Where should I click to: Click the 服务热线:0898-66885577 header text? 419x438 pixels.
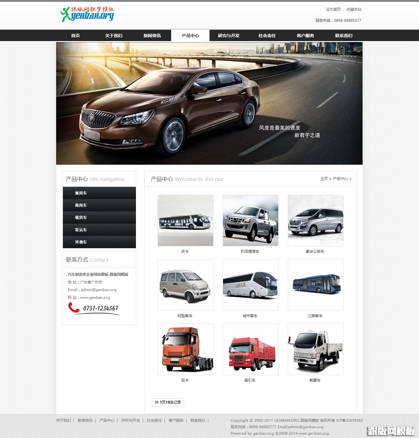338,21
